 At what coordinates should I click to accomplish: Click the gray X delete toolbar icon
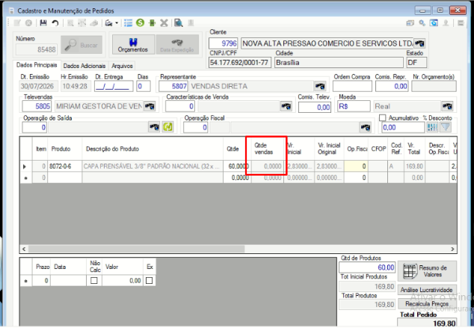click(164, 23)
